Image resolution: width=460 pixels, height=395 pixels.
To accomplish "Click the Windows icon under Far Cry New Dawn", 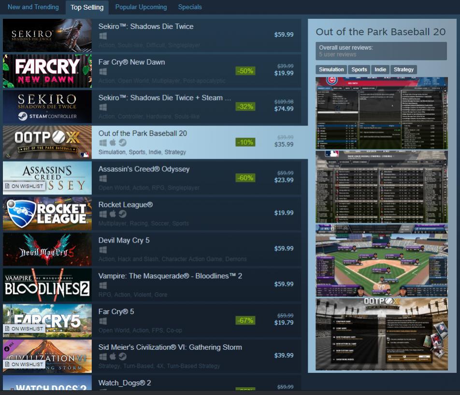I will (102, 72).
